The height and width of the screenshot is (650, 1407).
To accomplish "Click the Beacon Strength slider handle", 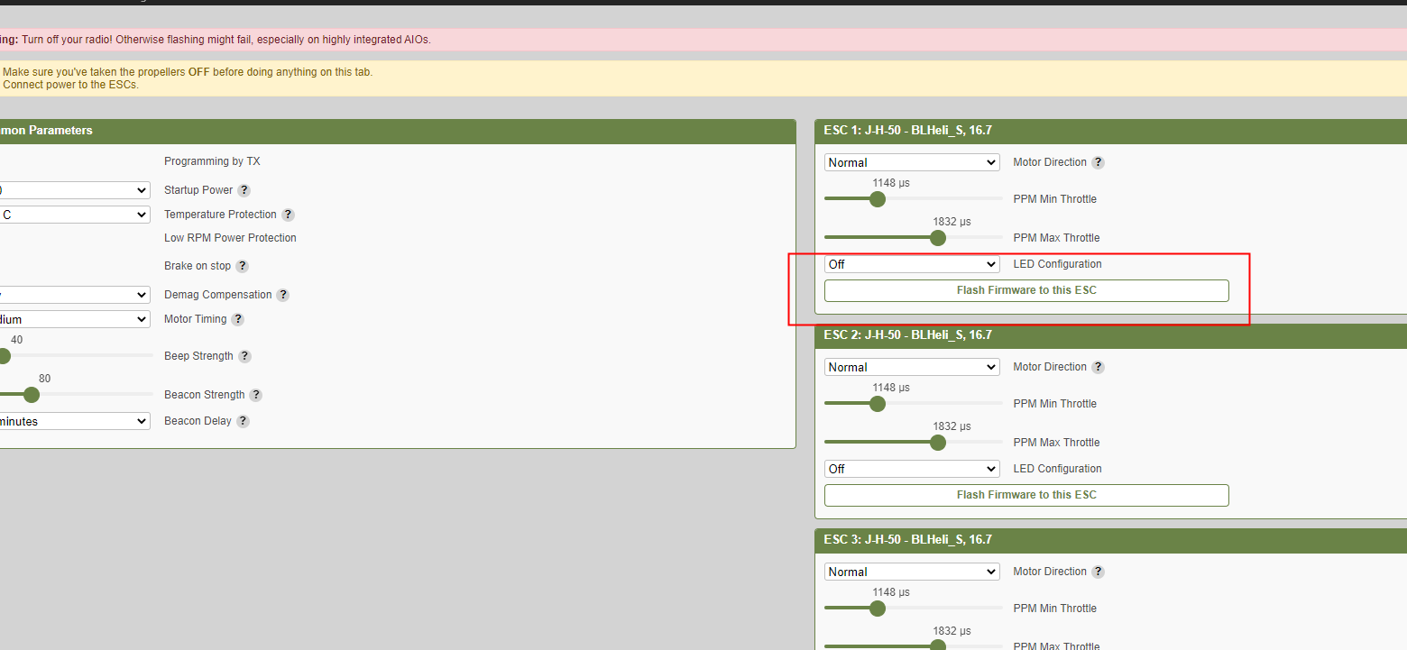I will click(x=32, y=395).
